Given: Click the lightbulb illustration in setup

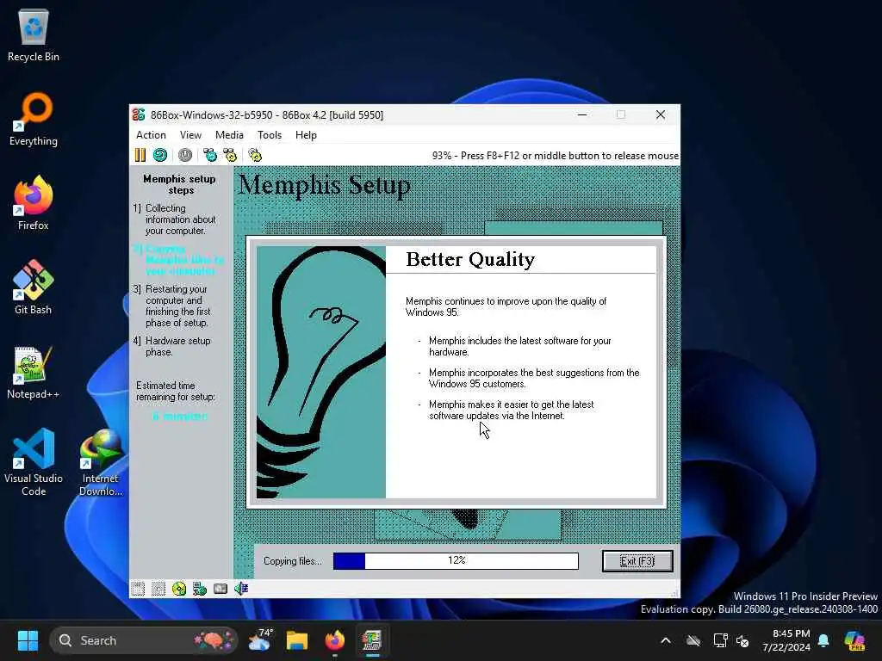Looking at the screenshot, I should (x=321, y=372).
